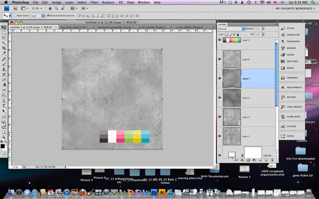The width and height of the screenshot is (319, 199).
Task: Select the Type tool in toolbox
Action: 4,106
